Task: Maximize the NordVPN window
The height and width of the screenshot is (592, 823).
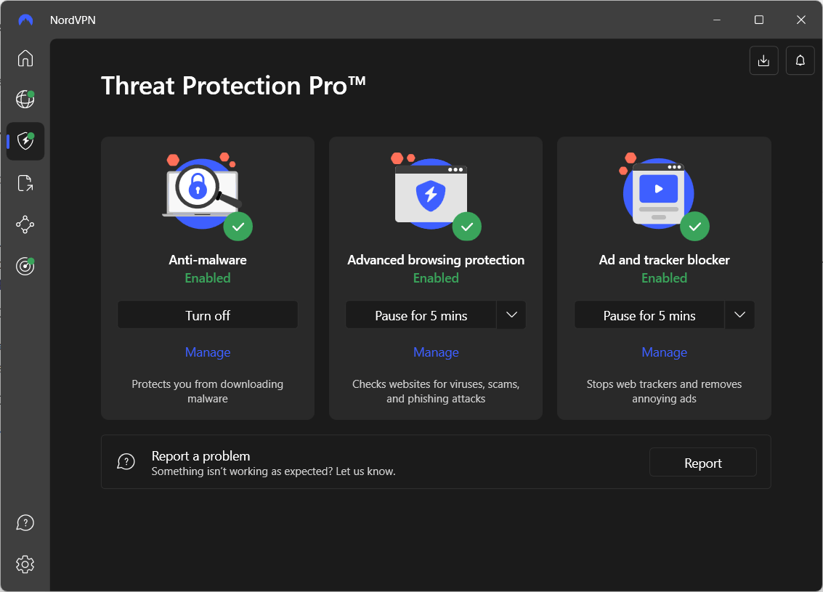Action: (x=758, y=20)
